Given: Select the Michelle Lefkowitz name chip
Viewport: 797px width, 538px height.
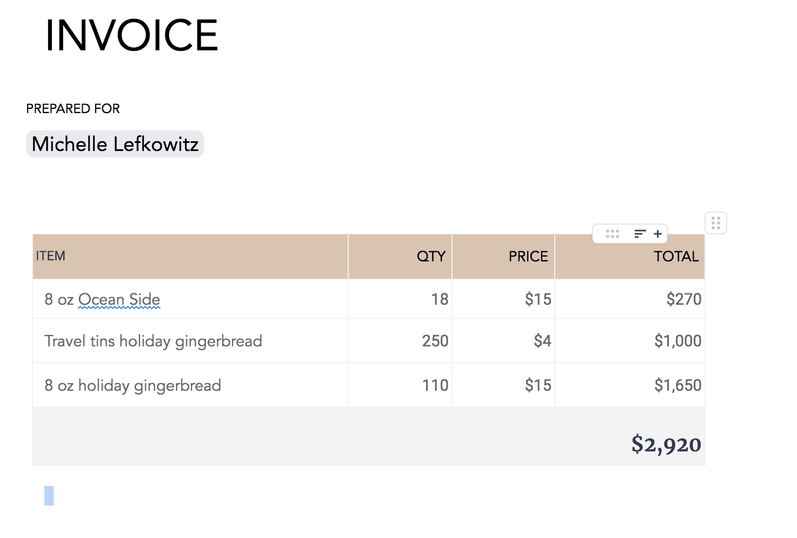Looking at the screenshot, I should (115, 144).
